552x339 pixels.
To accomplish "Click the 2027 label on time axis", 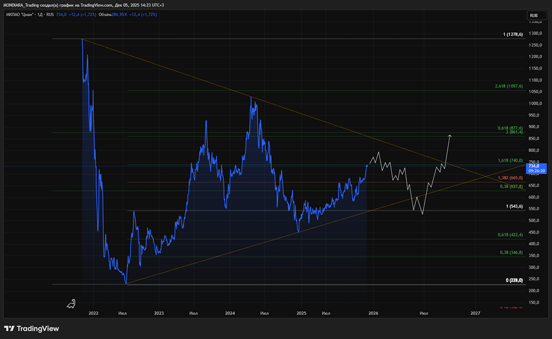I will [x=475, y=313].
